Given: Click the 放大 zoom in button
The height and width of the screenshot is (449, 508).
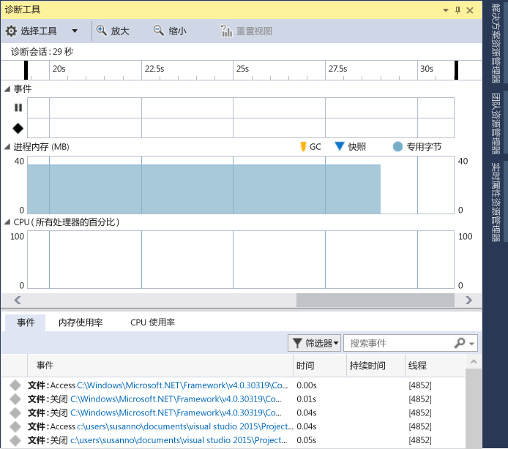Looking at the screenshot, I should pyautogui.click(x=113, y=31).
